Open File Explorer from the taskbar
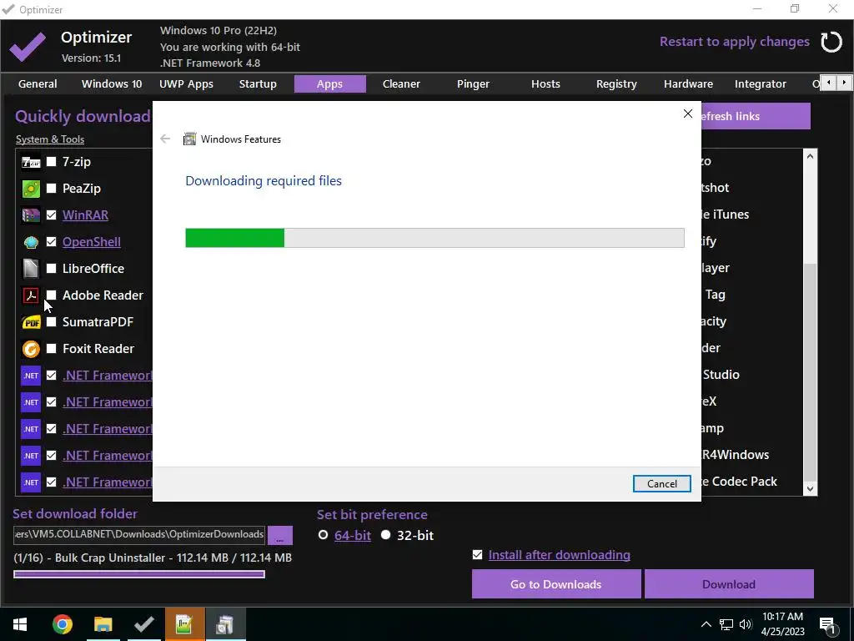 103,624
